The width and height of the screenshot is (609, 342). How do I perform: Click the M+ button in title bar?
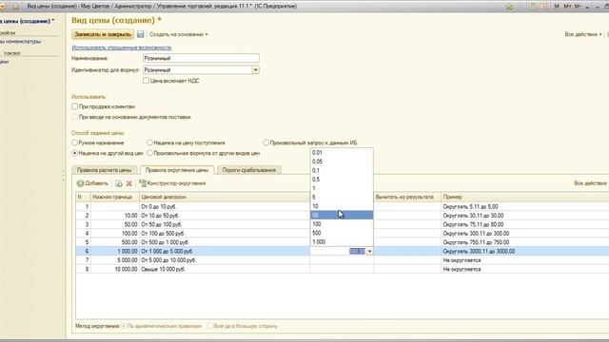[567, 7]
